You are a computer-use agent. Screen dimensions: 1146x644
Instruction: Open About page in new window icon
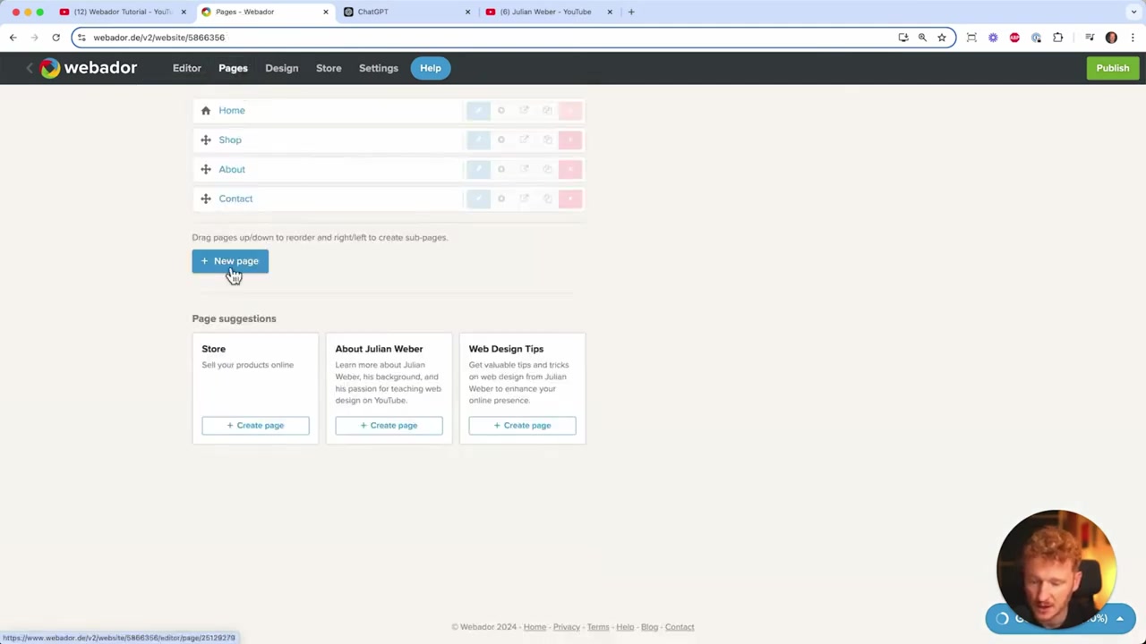[x=524, y=169]
